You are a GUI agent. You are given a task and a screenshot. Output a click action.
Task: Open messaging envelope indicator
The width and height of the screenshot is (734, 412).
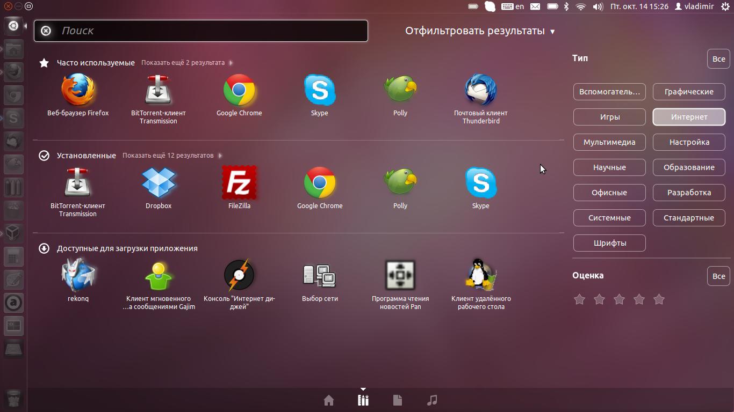[535, 6]
